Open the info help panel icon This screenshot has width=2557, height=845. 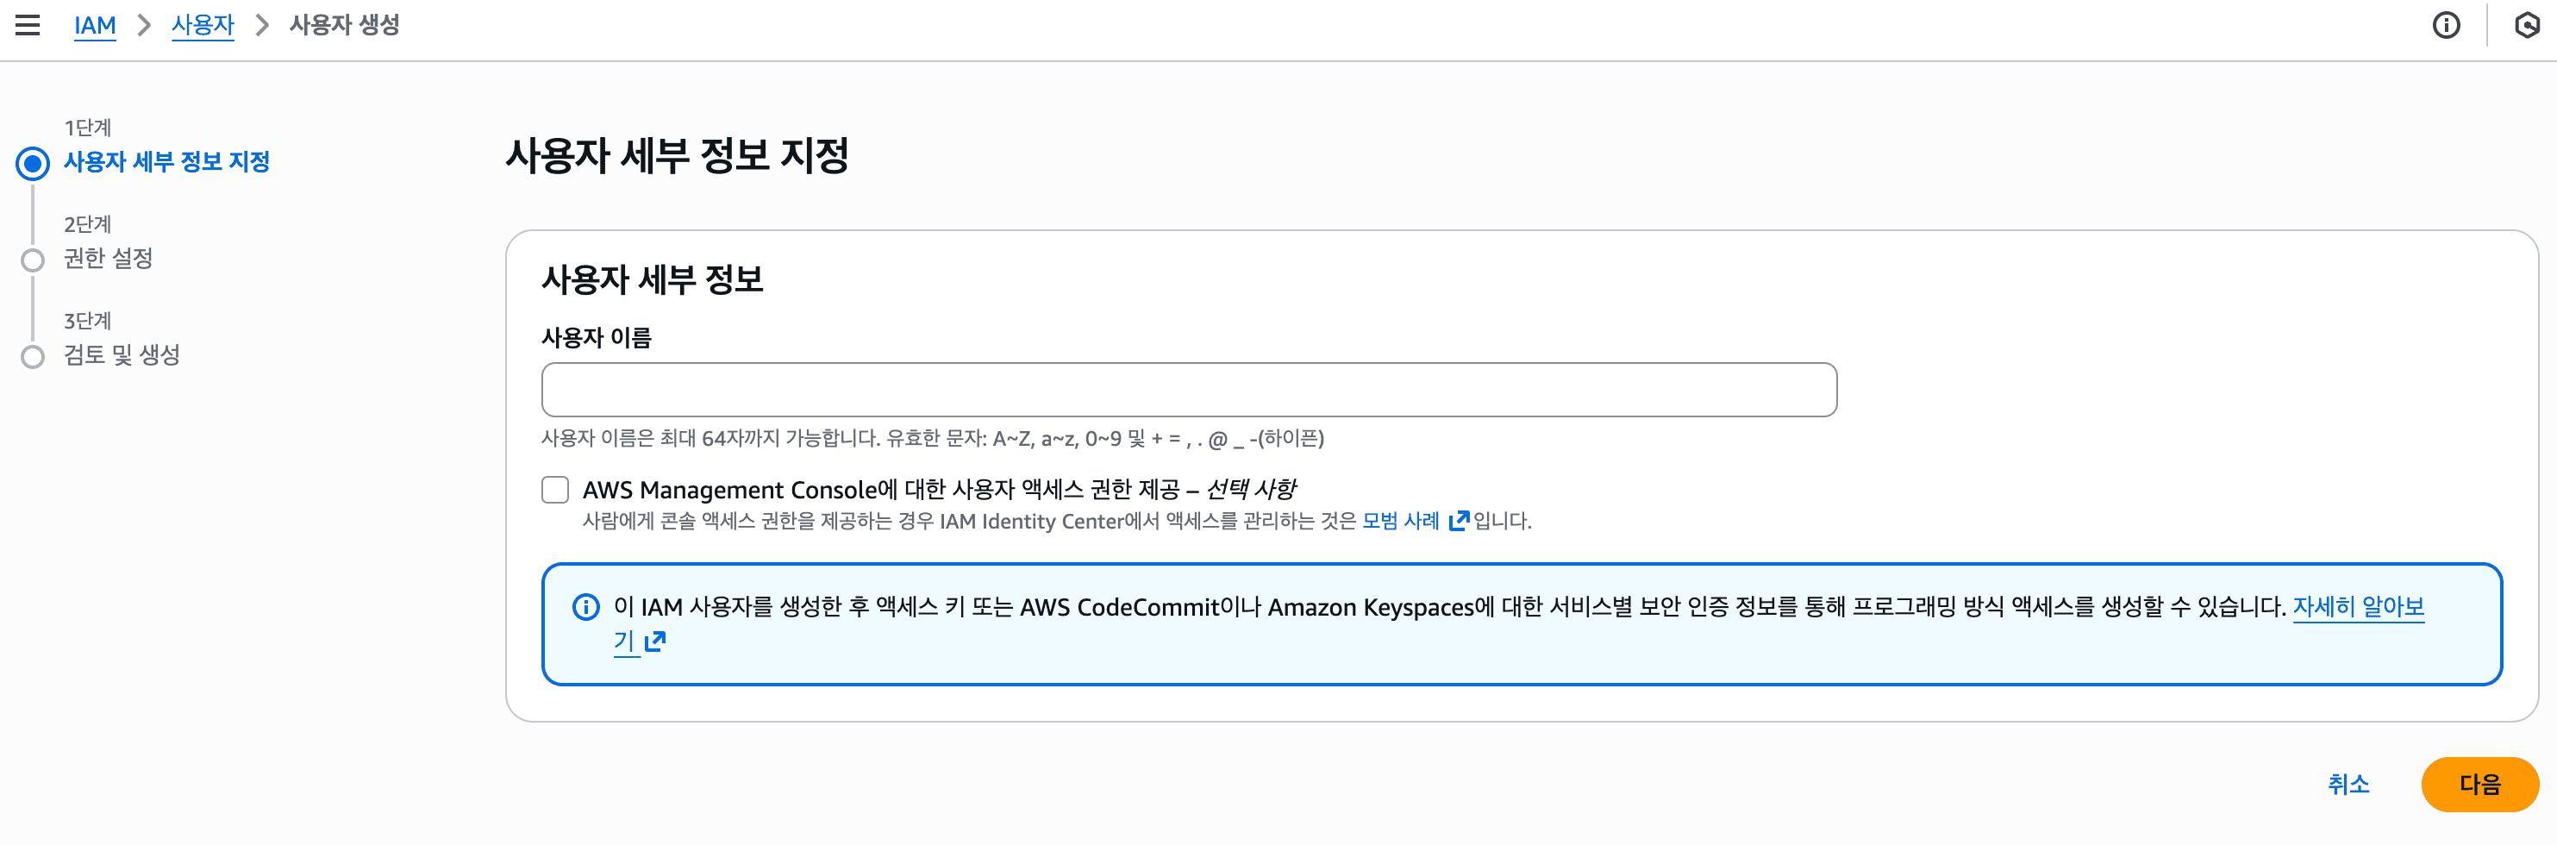[x=2448, y=25]
